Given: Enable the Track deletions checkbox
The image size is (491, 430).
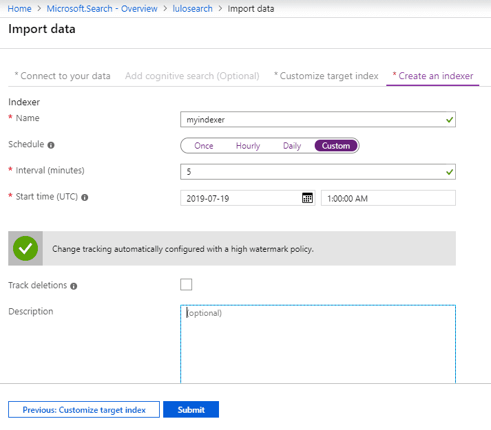Looking at the screenshot, I should pos(186,284).
